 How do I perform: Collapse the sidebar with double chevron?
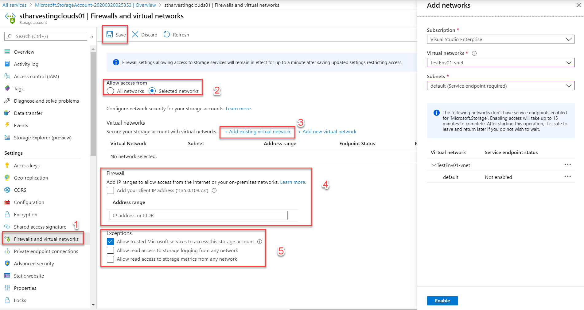(92, 37)
